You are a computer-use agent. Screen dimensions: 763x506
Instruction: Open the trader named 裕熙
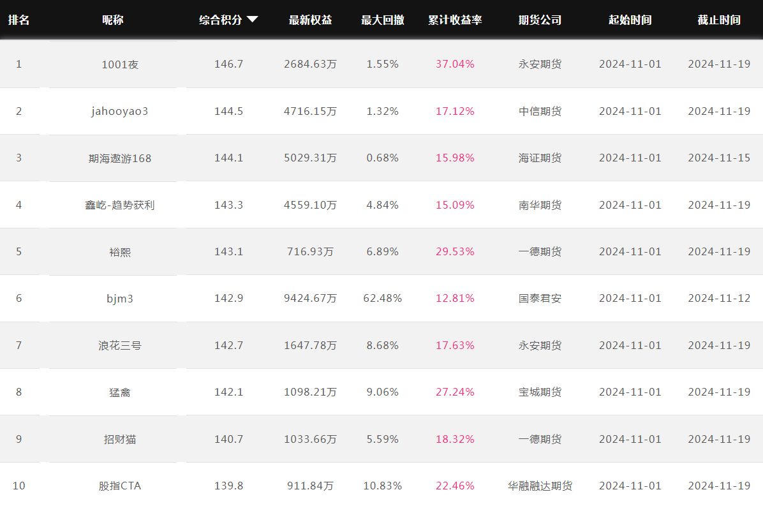120,252
